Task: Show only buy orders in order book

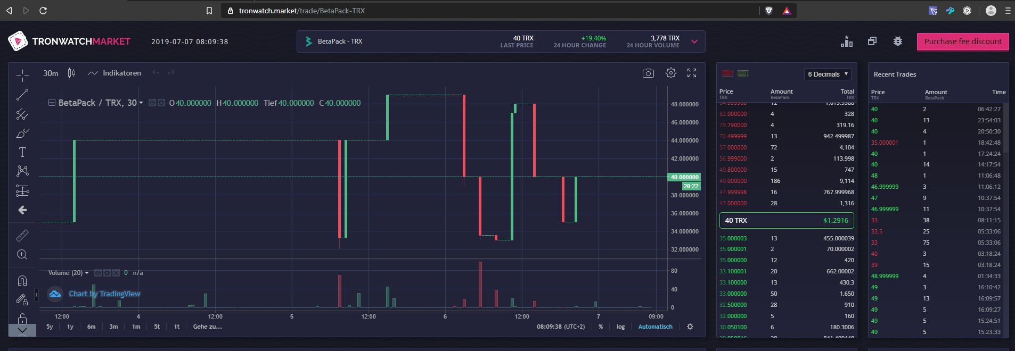Action: [743, 74]
